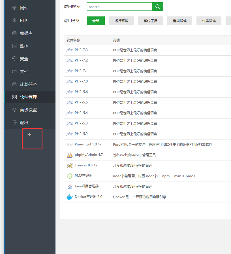Open the 面板设置 menu item
The image size is (231, 254).
[30, 110]
